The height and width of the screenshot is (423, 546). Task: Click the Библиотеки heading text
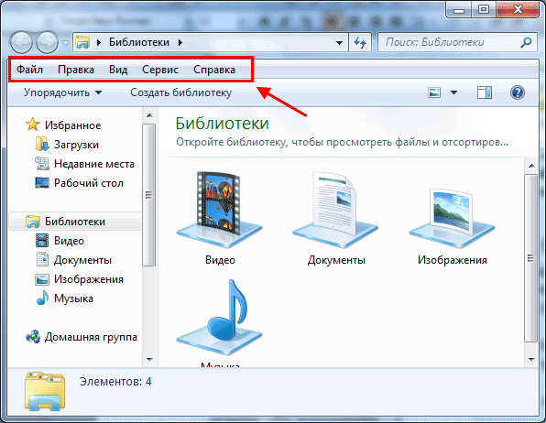(223, 124)
